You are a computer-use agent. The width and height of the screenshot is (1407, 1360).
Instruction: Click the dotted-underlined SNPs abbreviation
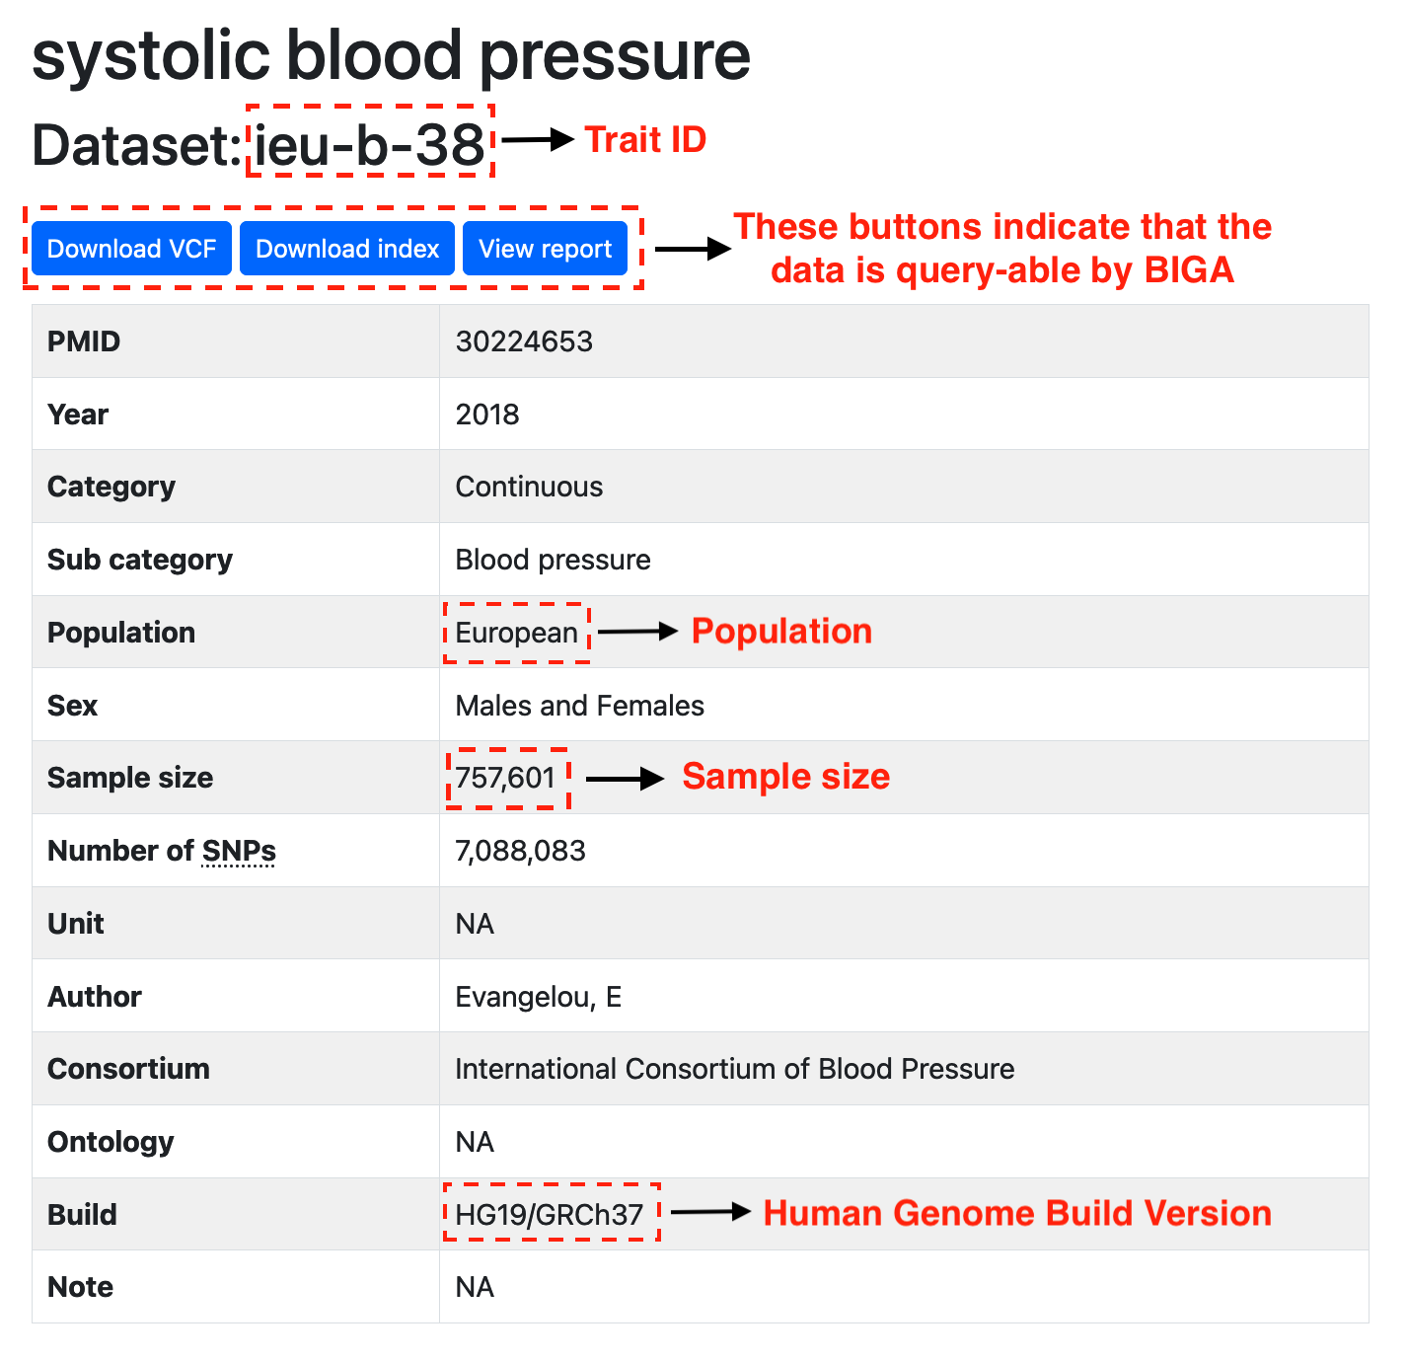pos(239,851)
